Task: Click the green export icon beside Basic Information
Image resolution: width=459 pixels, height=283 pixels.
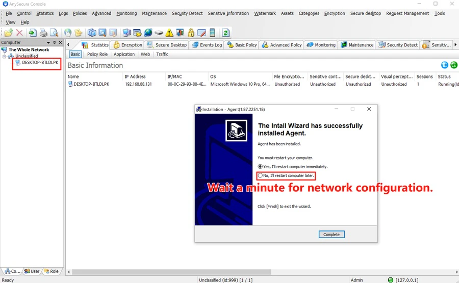Action: click(454, 65)
